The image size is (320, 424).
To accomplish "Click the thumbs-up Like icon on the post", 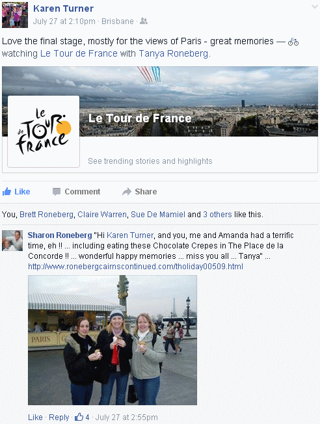I will 7,191.
